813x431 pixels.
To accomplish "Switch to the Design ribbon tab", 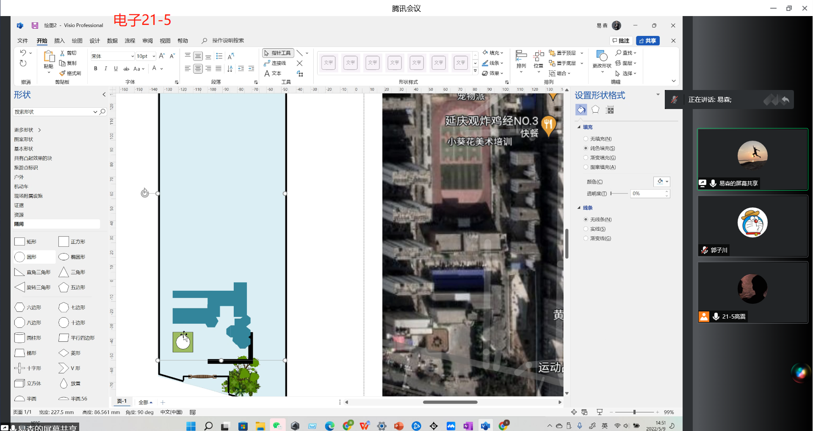I will click(94, 41).
